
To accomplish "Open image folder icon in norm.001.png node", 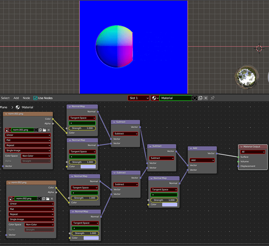I will [44, 130].
